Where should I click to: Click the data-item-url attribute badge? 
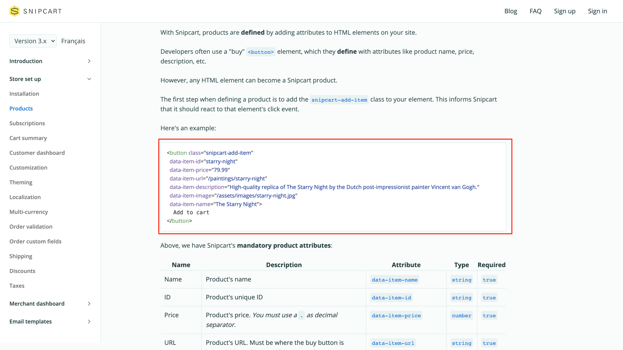point(392,343)
